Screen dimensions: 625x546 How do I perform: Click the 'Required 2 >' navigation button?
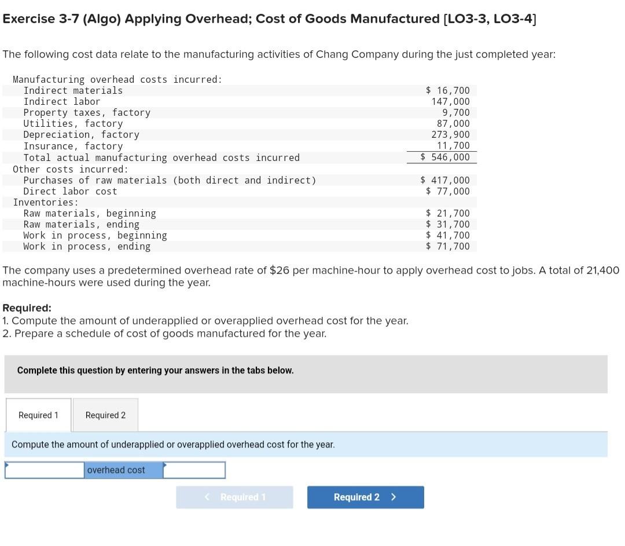(x=365, y=497)
